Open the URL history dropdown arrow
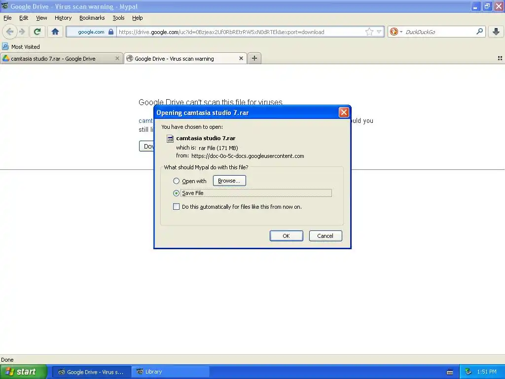The image size is (505, 379). tap(379, 32)
